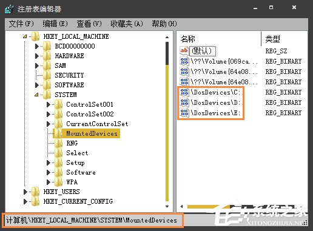
Task: Maximize the Registry Editor window
Action: coord(271,7)
